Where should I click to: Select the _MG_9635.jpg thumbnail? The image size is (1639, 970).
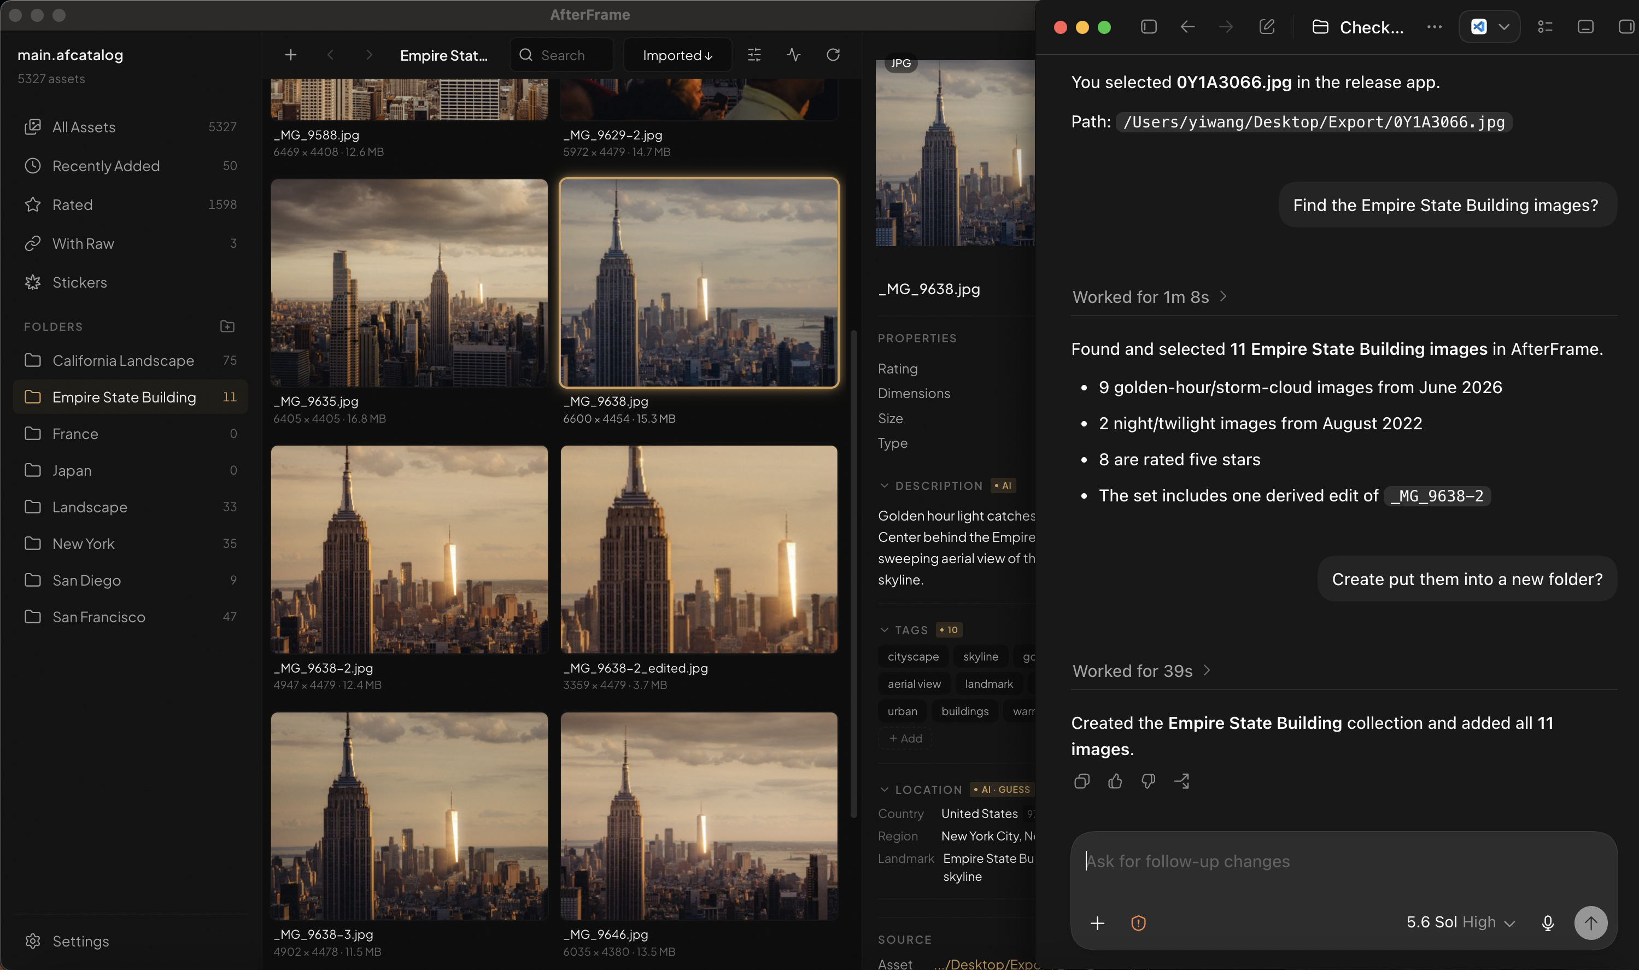[409, 283]
